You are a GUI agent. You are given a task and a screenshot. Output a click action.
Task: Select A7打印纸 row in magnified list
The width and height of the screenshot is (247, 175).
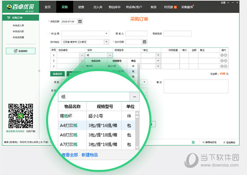[97, 144]
